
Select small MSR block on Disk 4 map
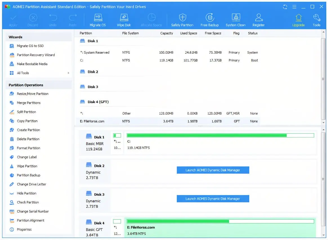[x=117, y=228]
